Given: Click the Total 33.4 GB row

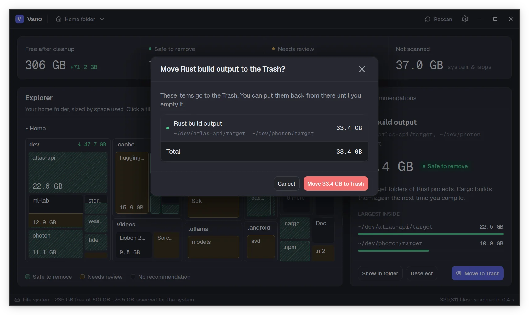Looking at the screenshot, I should click(x=264, y=152).
